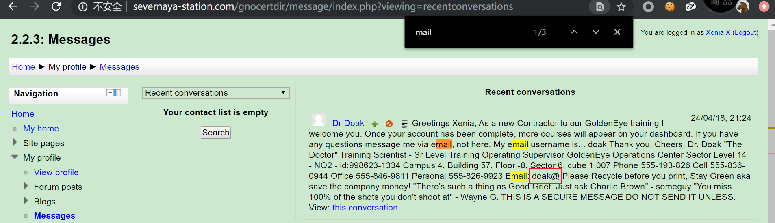
Task: Click the Search button
Action: [216, 133]
